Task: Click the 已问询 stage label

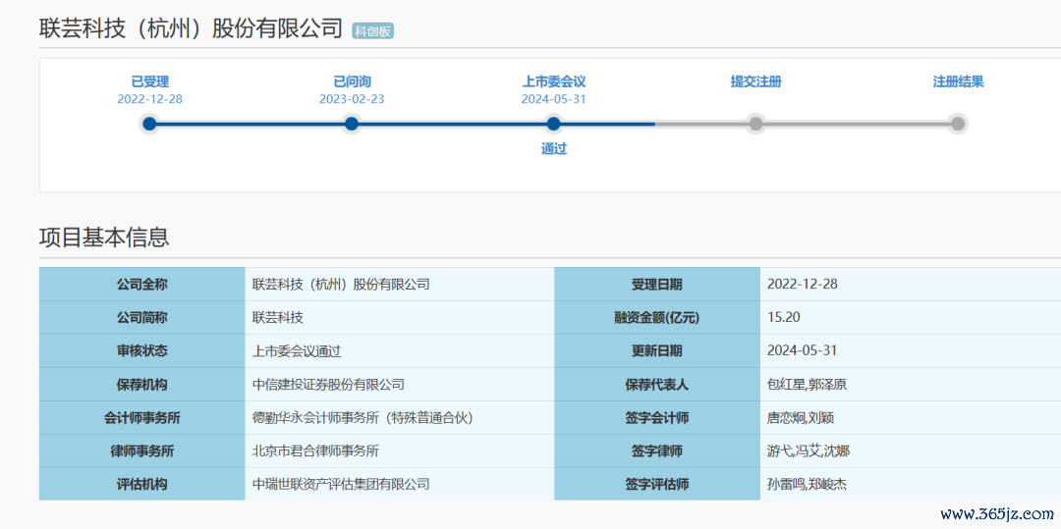Action: pos(352,82)
